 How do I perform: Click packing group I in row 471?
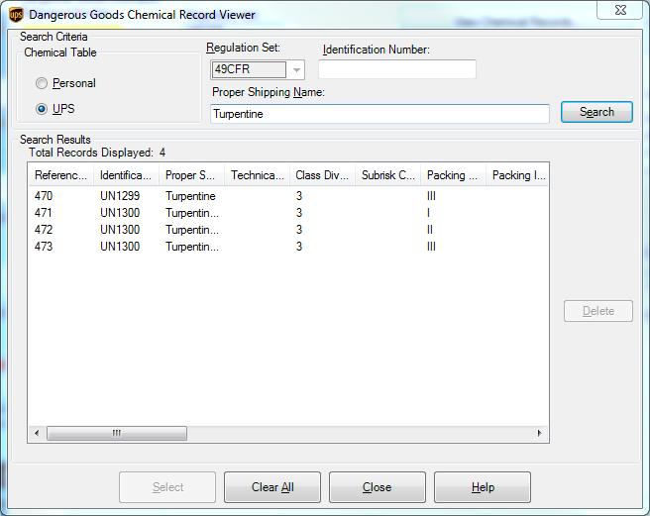428,213
